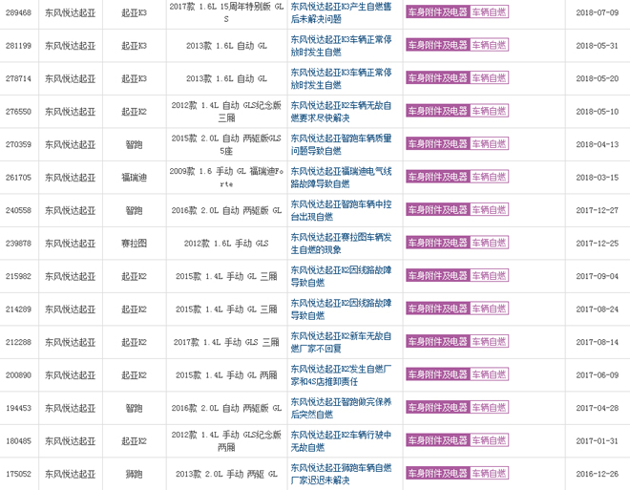Select complaint ID 239878
Image resolution: width=630 pixels, height=490 pixels.
(18, 244)
